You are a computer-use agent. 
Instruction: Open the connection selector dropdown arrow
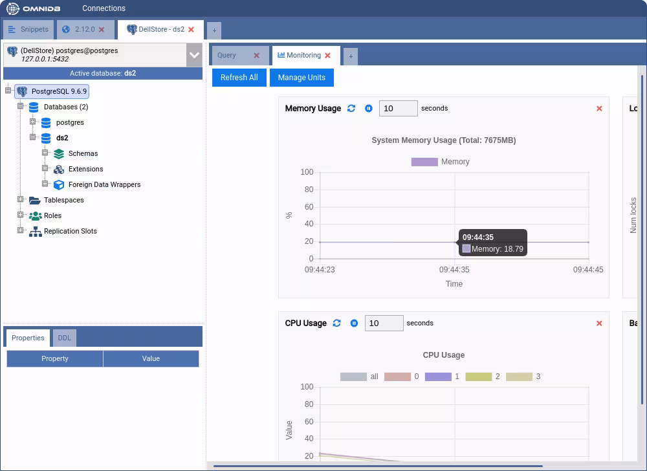coord(194,55)
